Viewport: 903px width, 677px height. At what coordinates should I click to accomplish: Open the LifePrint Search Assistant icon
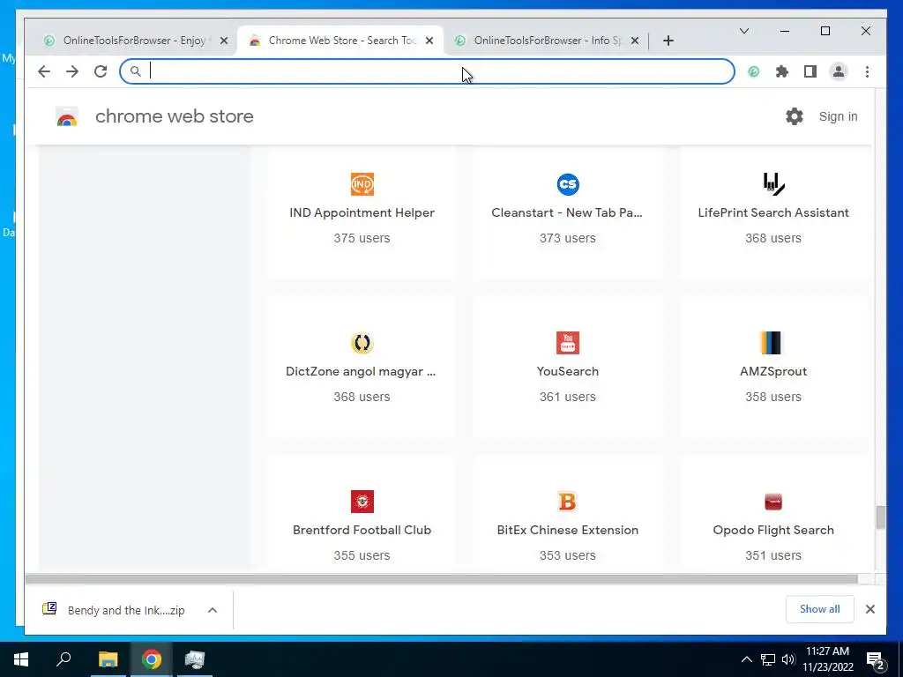tap(773, 184)
